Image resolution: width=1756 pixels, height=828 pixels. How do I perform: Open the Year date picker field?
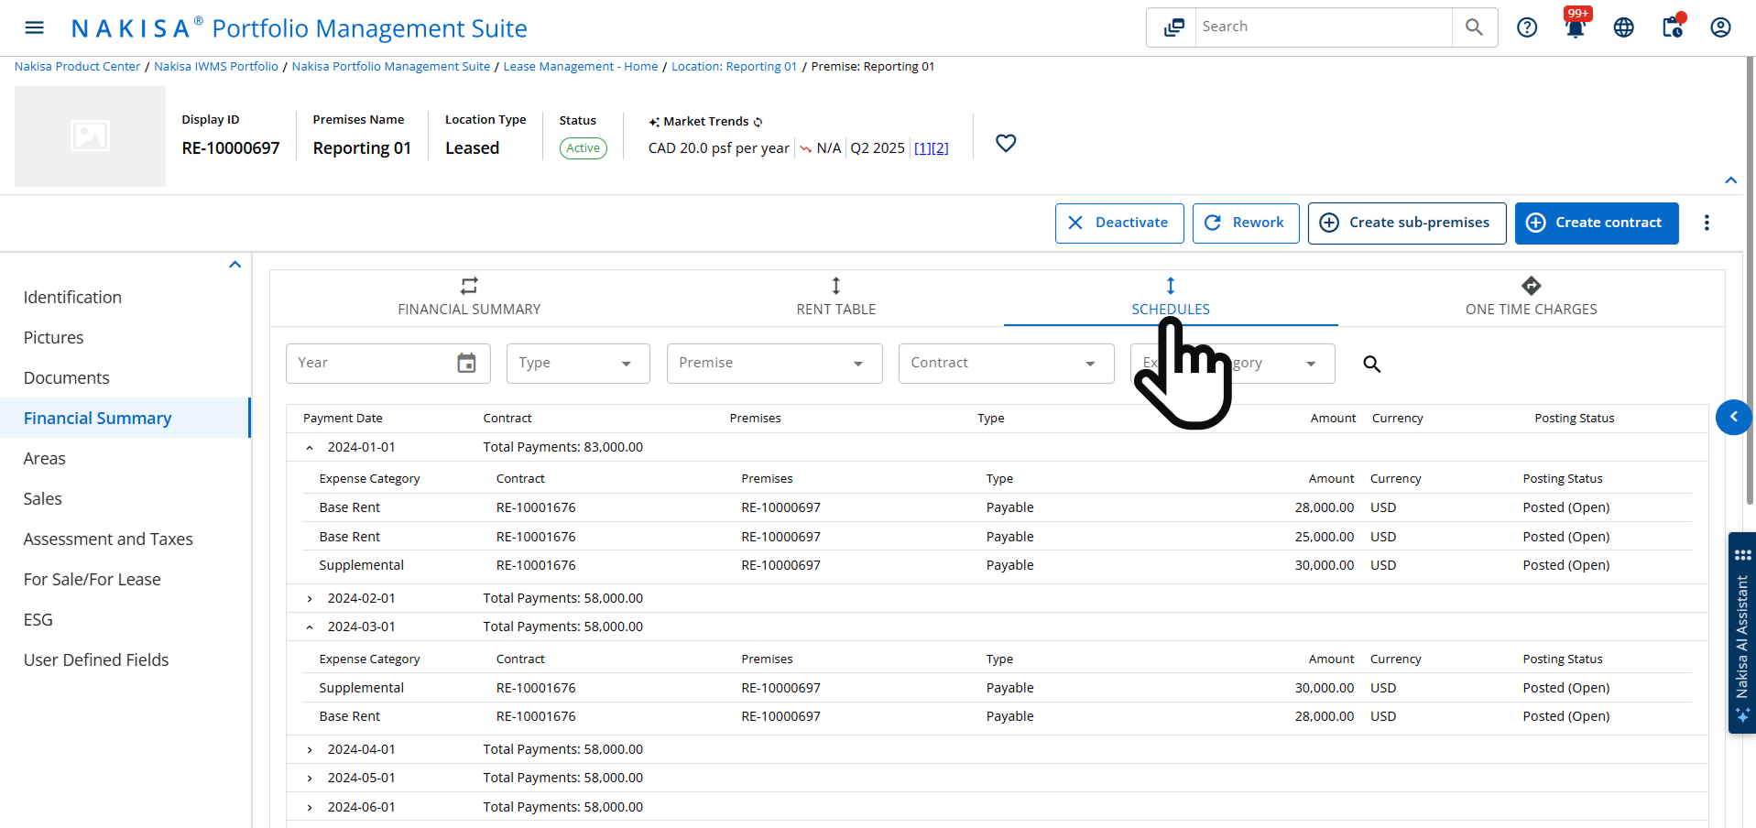click(387, 364)
